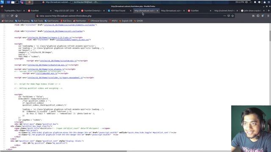Open the Firefox hamburger menu
Screen dimensions: 271x152
pyautogui.click(x=268, y=16)
